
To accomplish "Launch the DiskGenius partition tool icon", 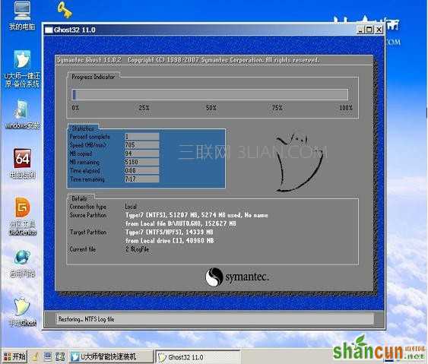I will pyautogui.click(x=22, y=216).
